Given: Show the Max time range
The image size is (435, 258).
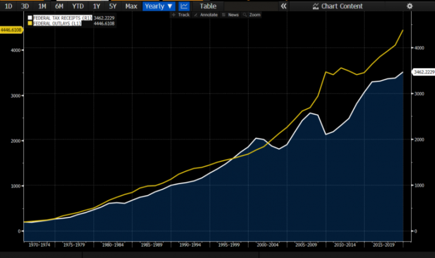Looking at the screenshot, I should tap(131, 6).
